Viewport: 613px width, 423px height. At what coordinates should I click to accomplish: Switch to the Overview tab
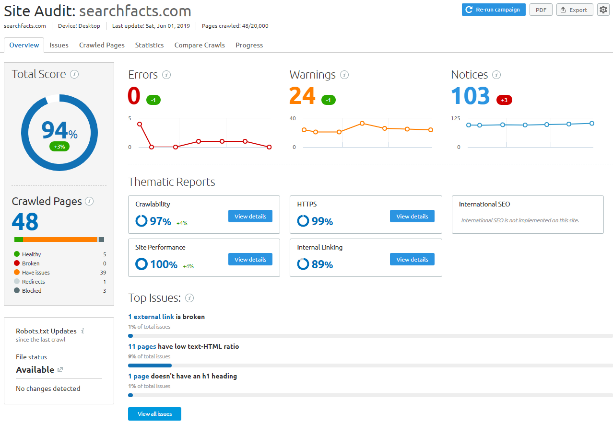coord(24,45)
